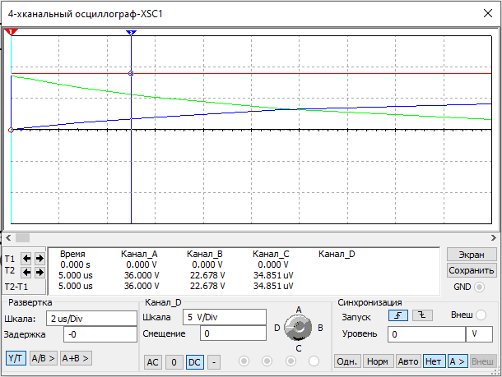Click the Канал_D column header
The image size is (502, 377).
pyautogui.click(x=337, y=255)
